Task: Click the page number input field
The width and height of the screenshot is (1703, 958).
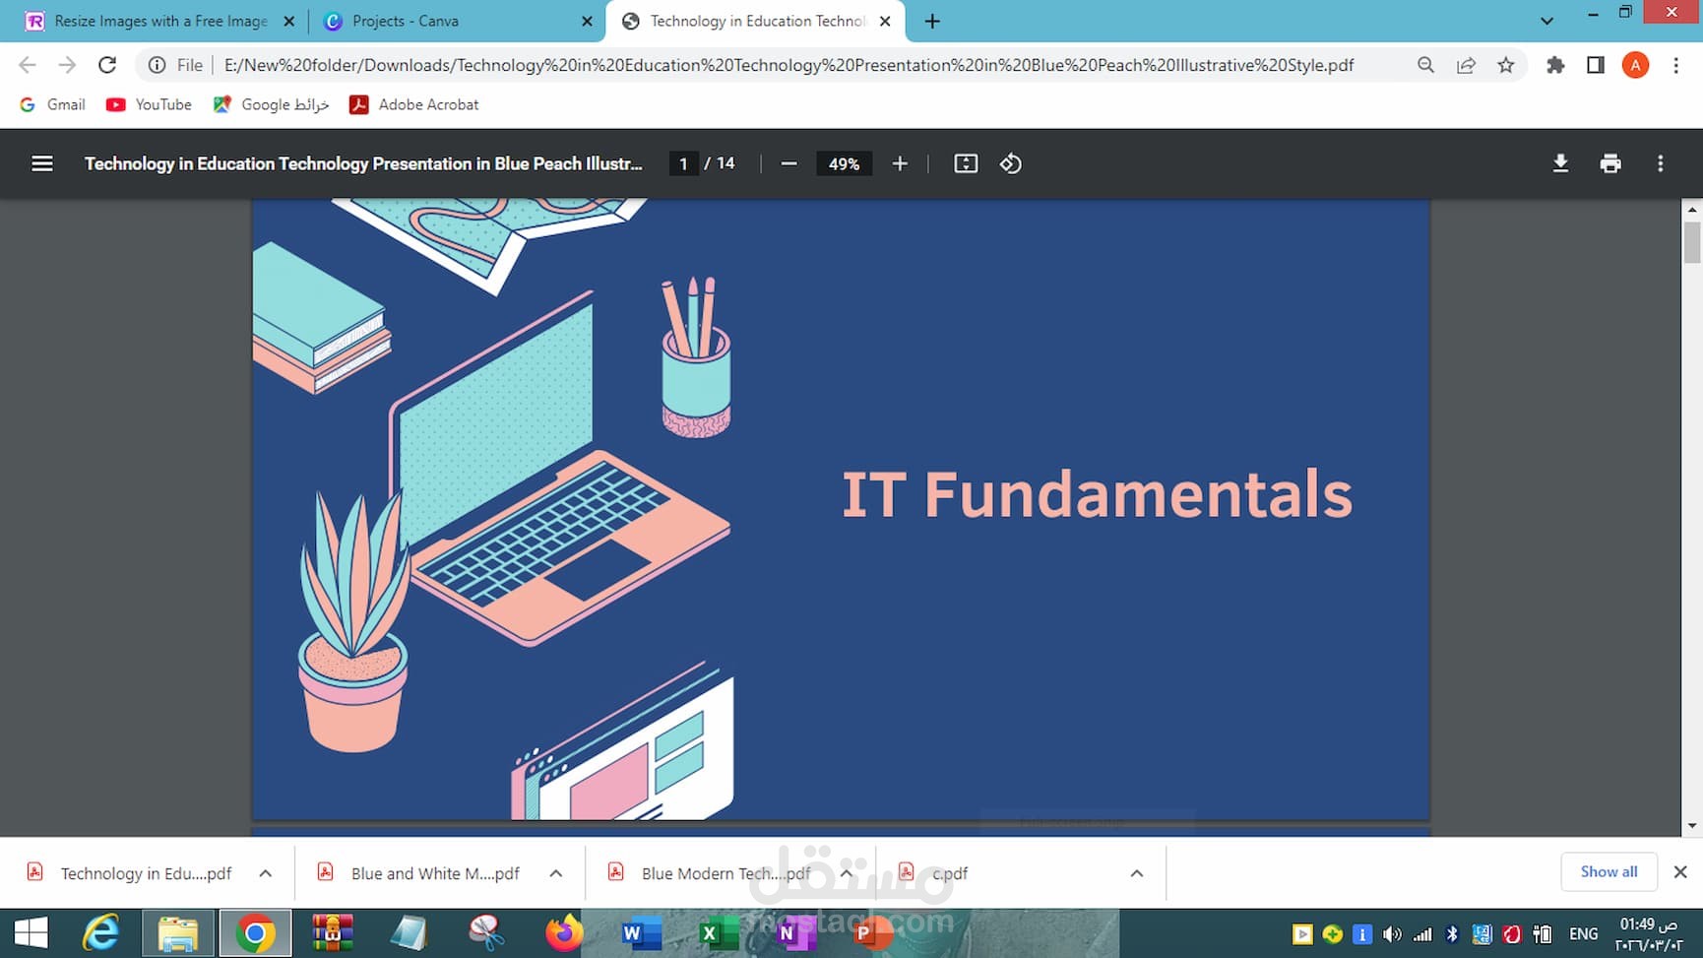Action: 683,163
